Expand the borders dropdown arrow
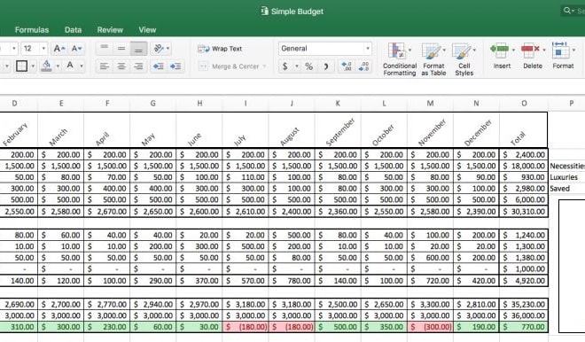585x342 pixels. (33, 66)
